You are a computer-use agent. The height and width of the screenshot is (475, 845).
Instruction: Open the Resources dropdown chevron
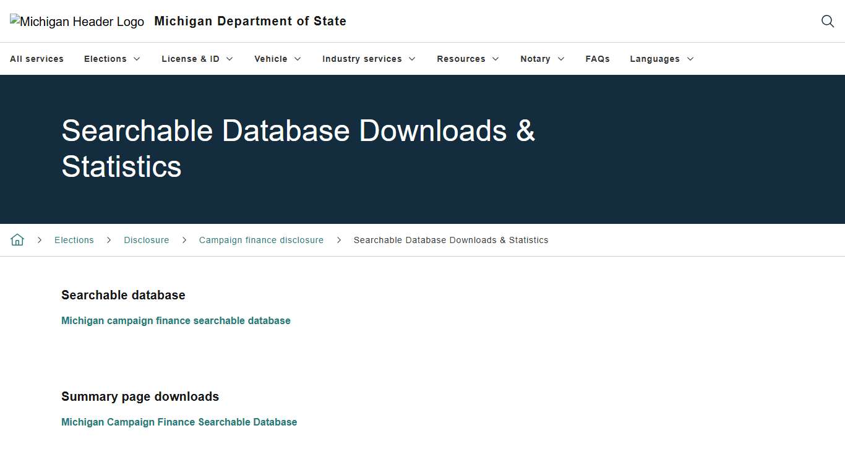[495, 59]
